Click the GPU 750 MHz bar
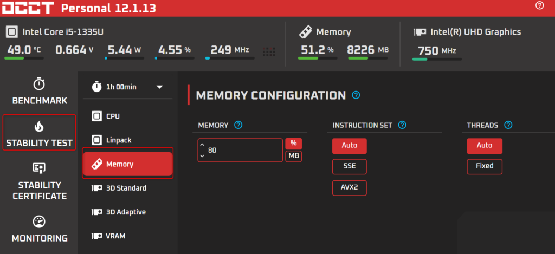The width and height of the screenshot is (555, 254). (x=437, y=59)
